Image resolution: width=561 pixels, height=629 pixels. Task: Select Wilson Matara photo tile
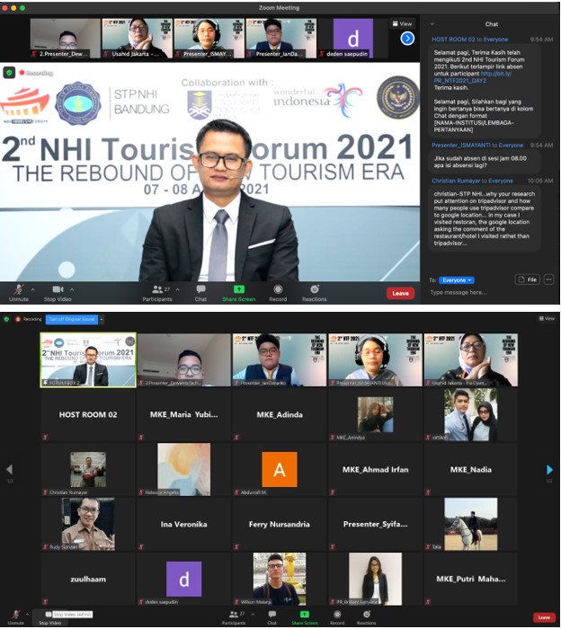[x=280, y=580]
